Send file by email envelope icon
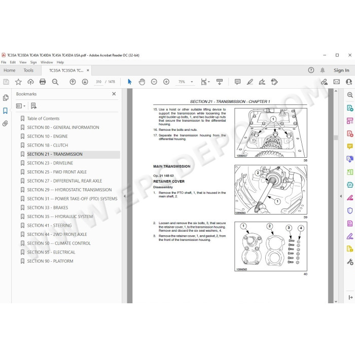The image size is (355, 355). tap(336, 82)
